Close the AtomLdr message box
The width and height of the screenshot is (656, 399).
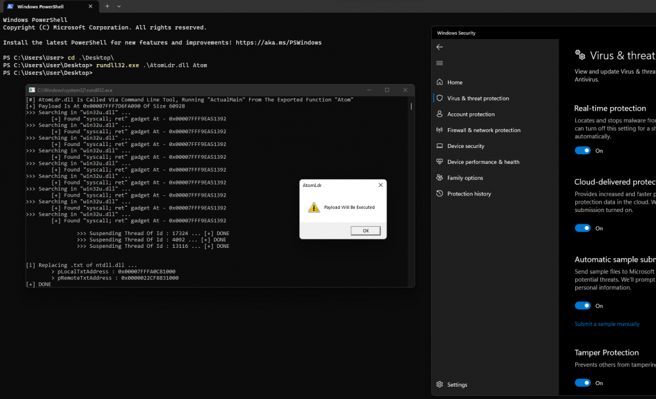[380, 185]
